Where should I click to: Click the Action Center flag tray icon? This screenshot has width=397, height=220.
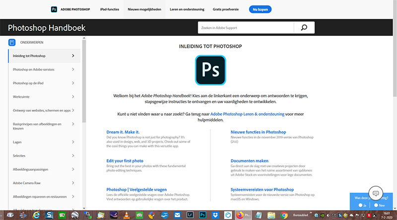(357, 215)
